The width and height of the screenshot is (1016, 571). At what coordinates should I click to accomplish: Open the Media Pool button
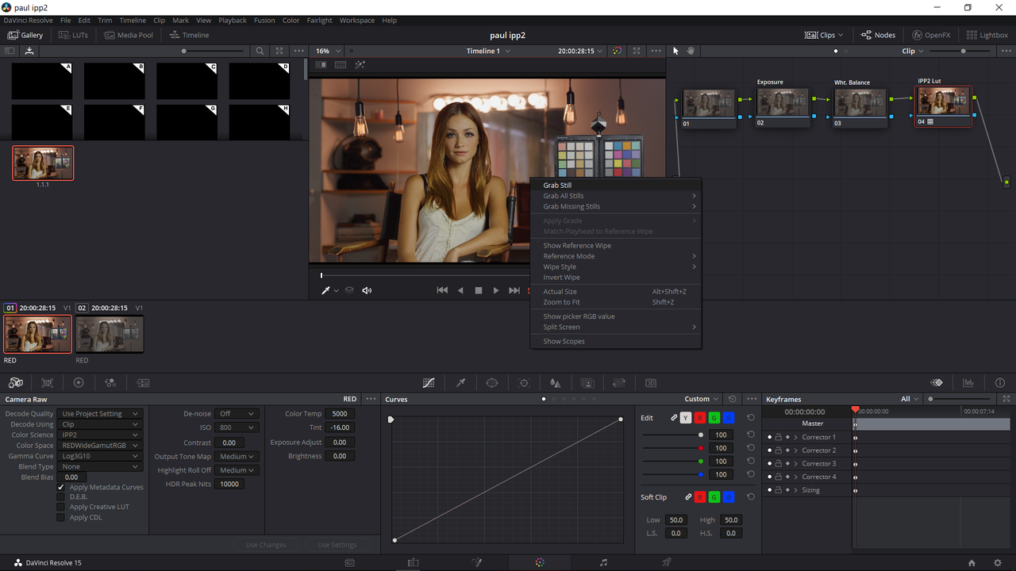pyautogui.click(x=128, y=35)
